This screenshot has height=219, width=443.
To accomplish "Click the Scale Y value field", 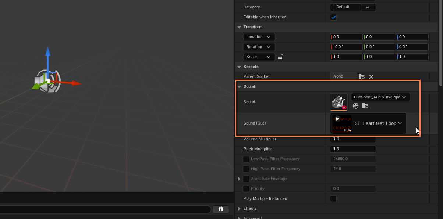I will (379, 57).
